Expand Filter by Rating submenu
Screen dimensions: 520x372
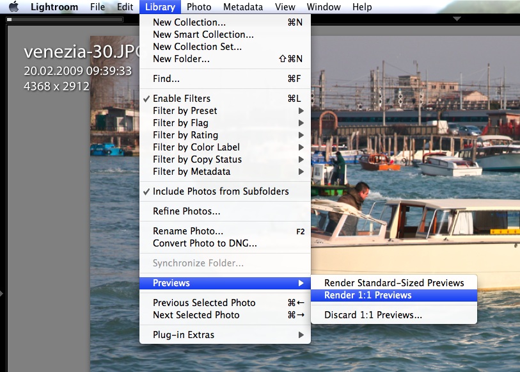[185, 135]
